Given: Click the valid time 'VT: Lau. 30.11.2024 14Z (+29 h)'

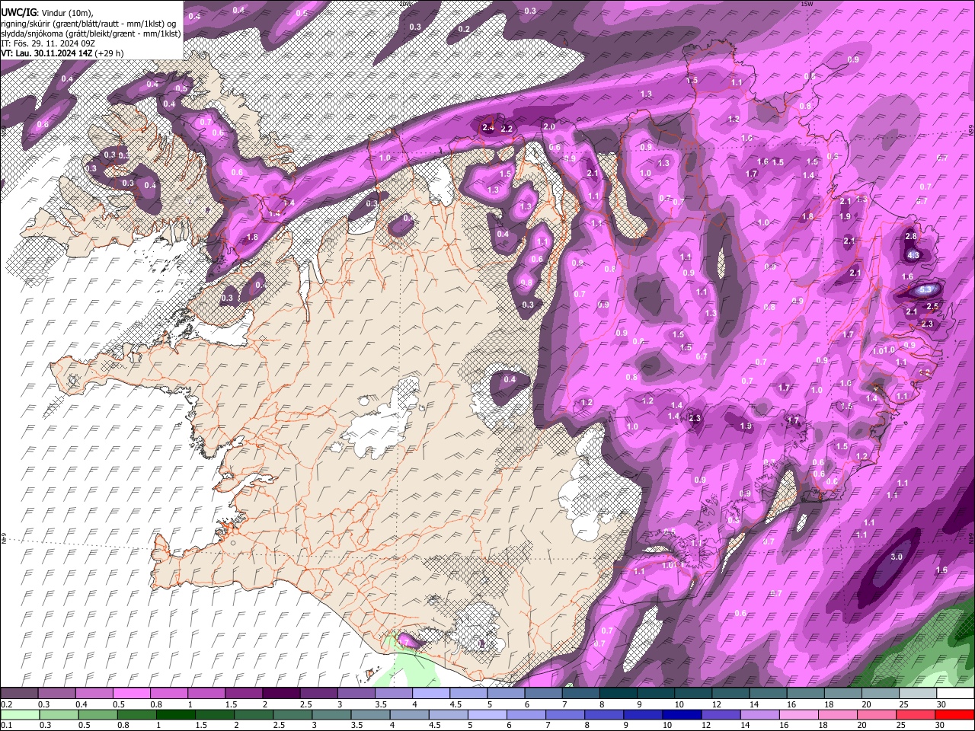Looking at the screenshot, I should click(x=62, y=53).
